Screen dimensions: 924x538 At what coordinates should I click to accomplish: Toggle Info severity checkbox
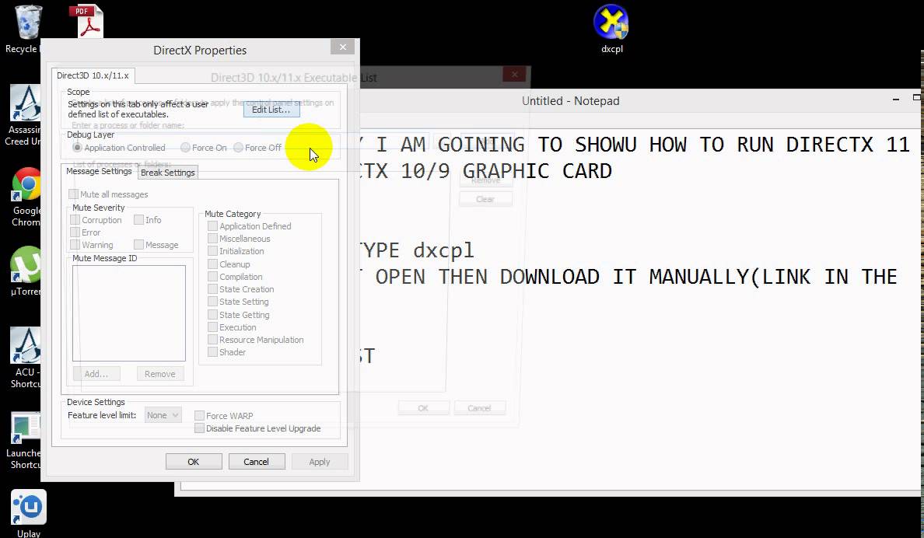[139, 220]
